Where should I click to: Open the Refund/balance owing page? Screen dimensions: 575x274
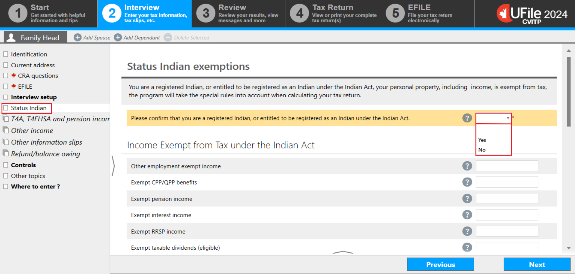[x=45, y=154]
